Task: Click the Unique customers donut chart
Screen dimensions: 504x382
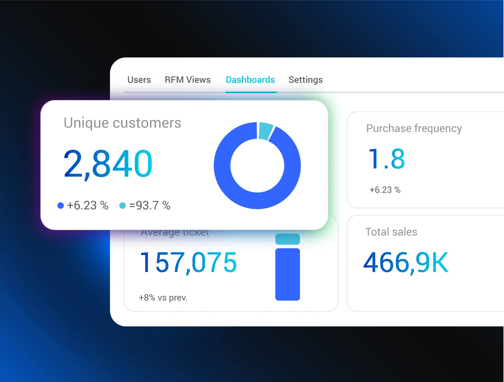Action: click(x=257, y=166)
